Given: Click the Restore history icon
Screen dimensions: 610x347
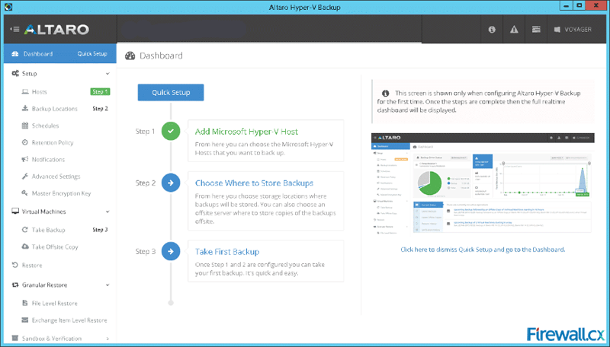Looking at the screenshot, I should (15, 265).
